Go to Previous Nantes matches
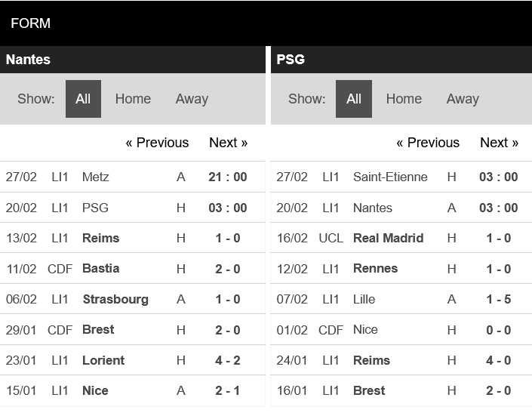The width and height of the screenshot is (532, 413). pos(157,143)
